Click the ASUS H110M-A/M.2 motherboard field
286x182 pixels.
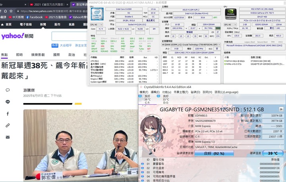(191, 10)
